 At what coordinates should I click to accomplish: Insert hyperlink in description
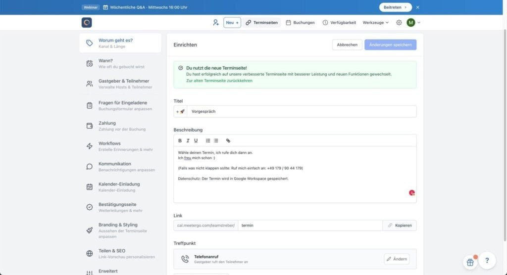(x=228, y=140)
